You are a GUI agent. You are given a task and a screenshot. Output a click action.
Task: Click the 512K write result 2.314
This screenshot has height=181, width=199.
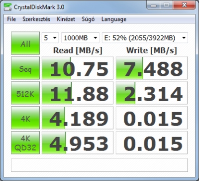click(x=152, y=93)
